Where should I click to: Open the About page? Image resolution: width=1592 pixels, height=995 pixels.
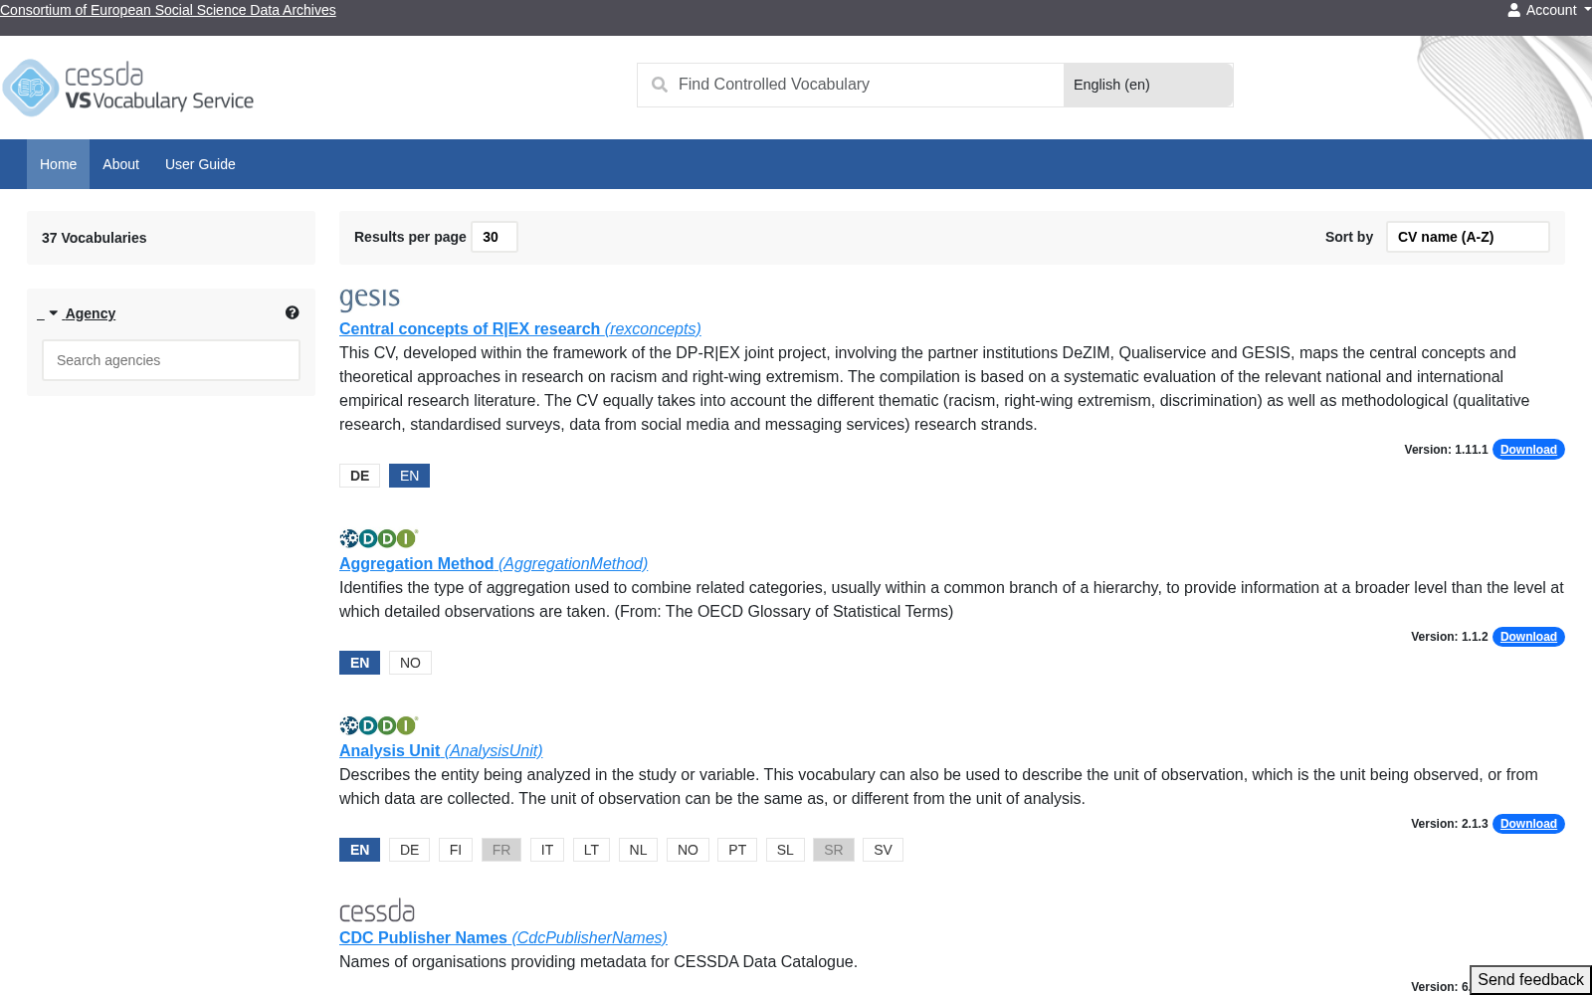pyautogui.click(x=120, y=164)
